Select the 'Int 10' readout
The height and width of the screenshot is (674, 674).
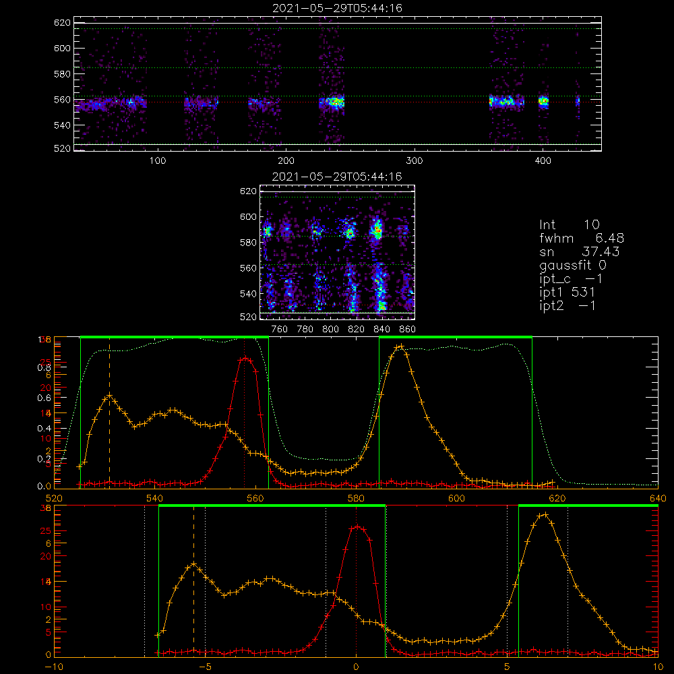tap(570, 225)
